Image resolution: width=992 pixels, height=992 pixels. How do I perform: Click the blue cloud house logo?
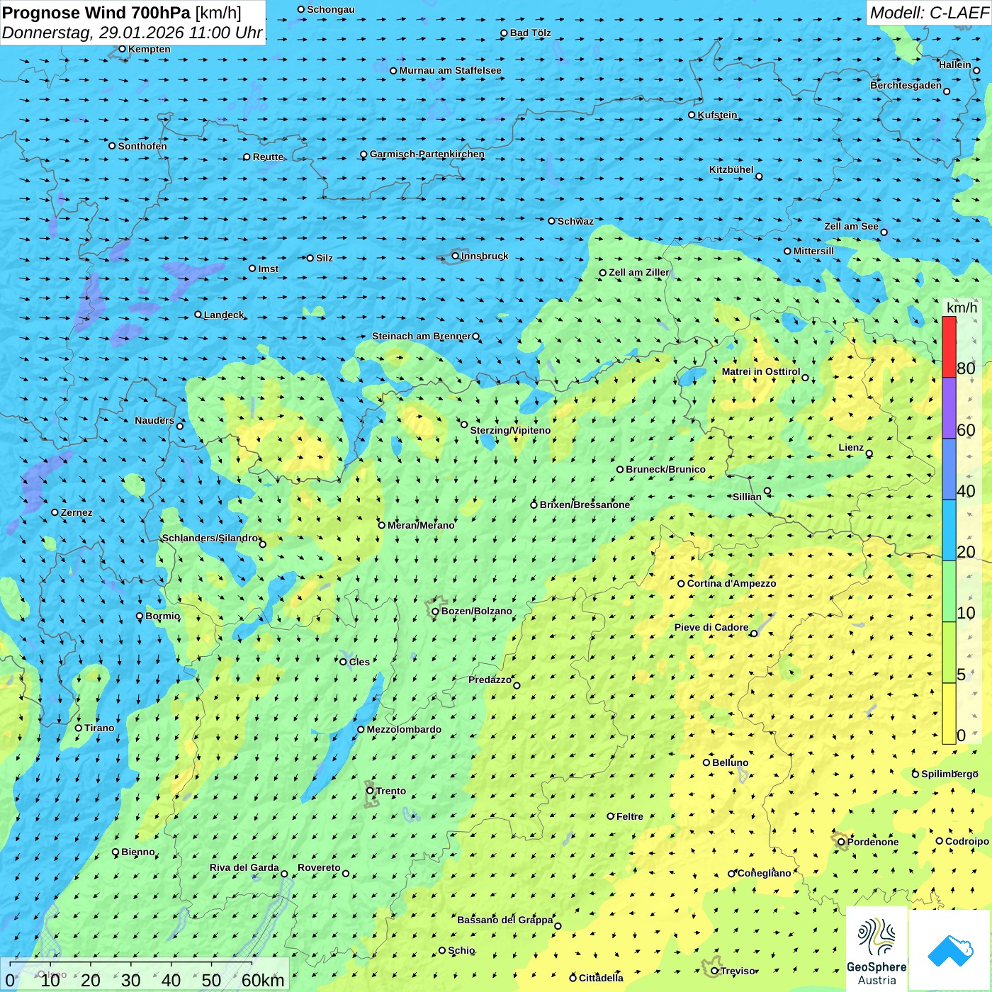point(949,950)
